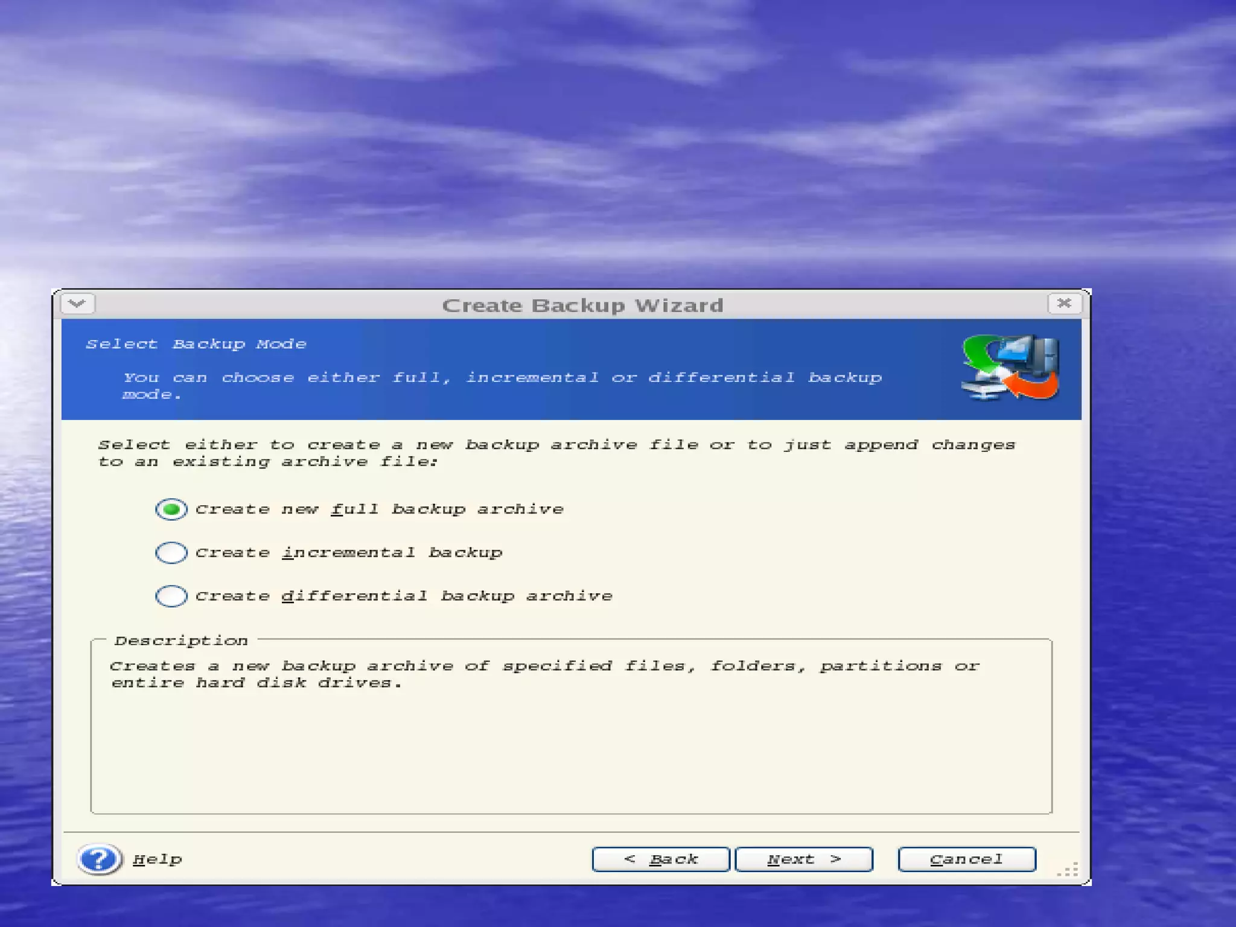This screenshot has height=927, width=1236.
Task: Enable the differential backup archive radio button
Action: pyautogui.click(x=171, y=596)
